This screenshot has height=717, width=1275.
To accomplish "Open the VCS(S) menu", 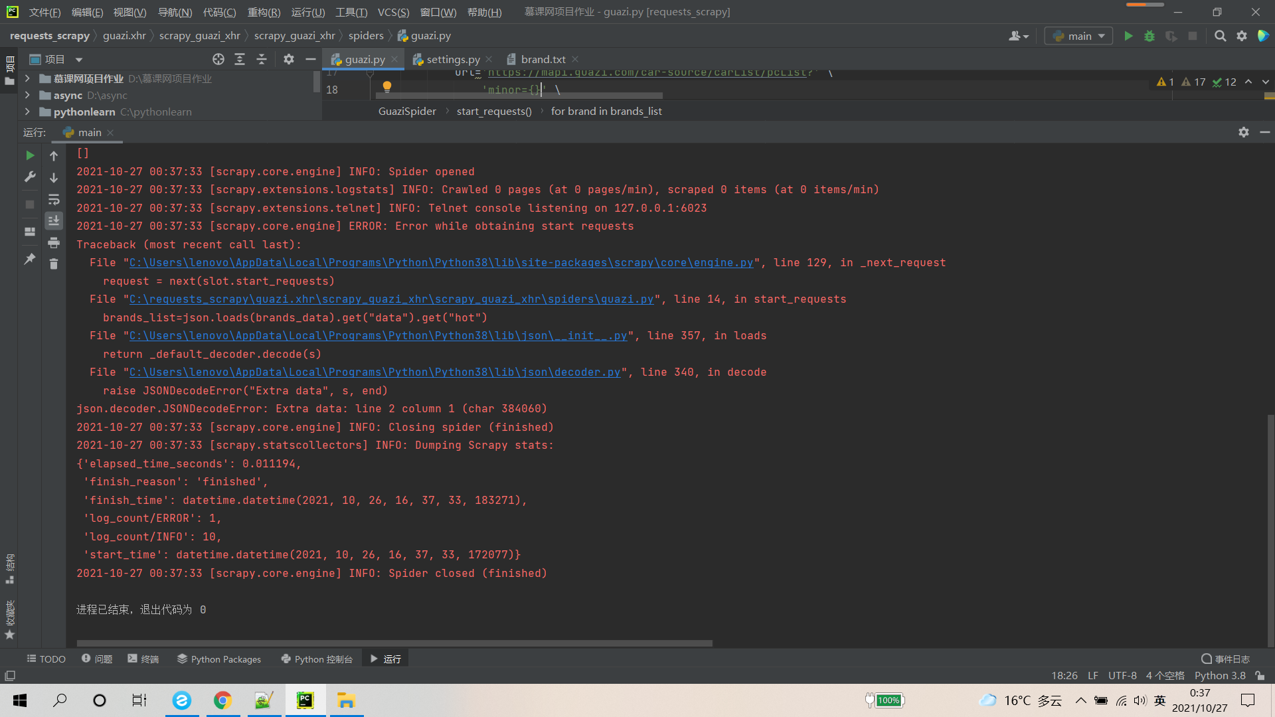I will tap(393, 12).
